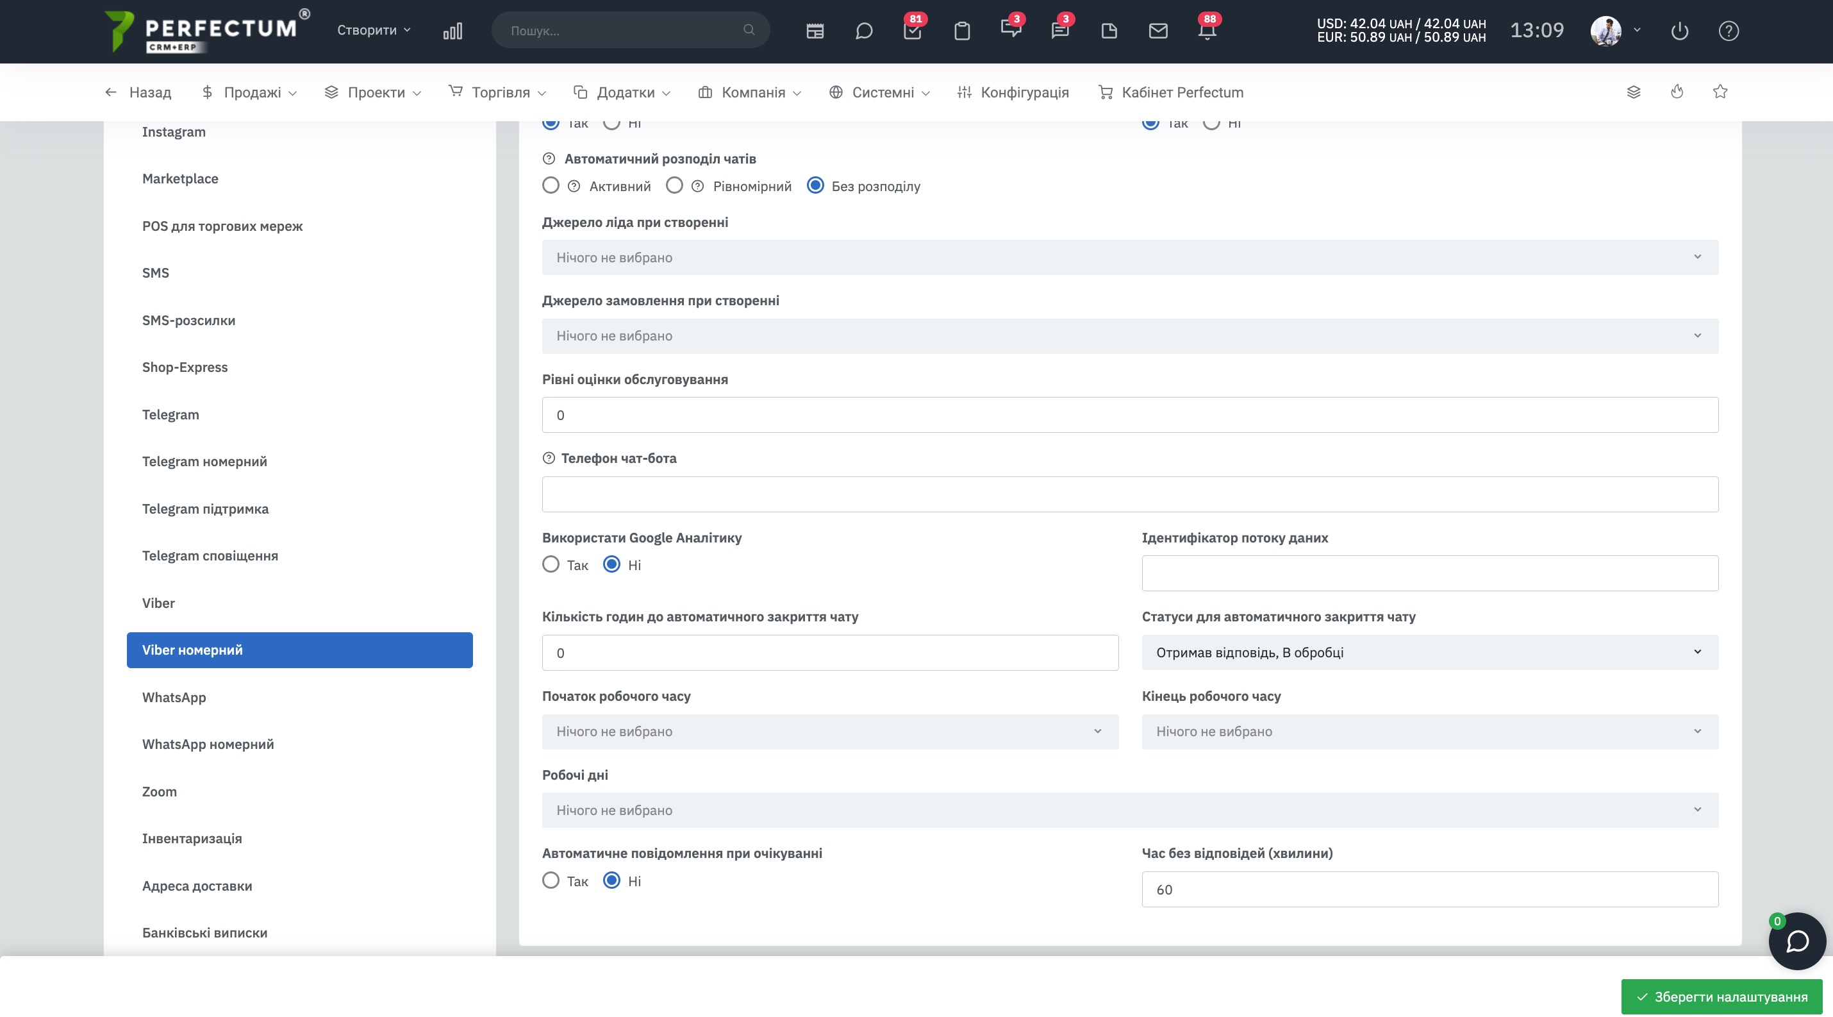The image size is (1833, 1017).
Task: Click help icon beside Автоматичний розподіл чатів
Action: [549, 159]
